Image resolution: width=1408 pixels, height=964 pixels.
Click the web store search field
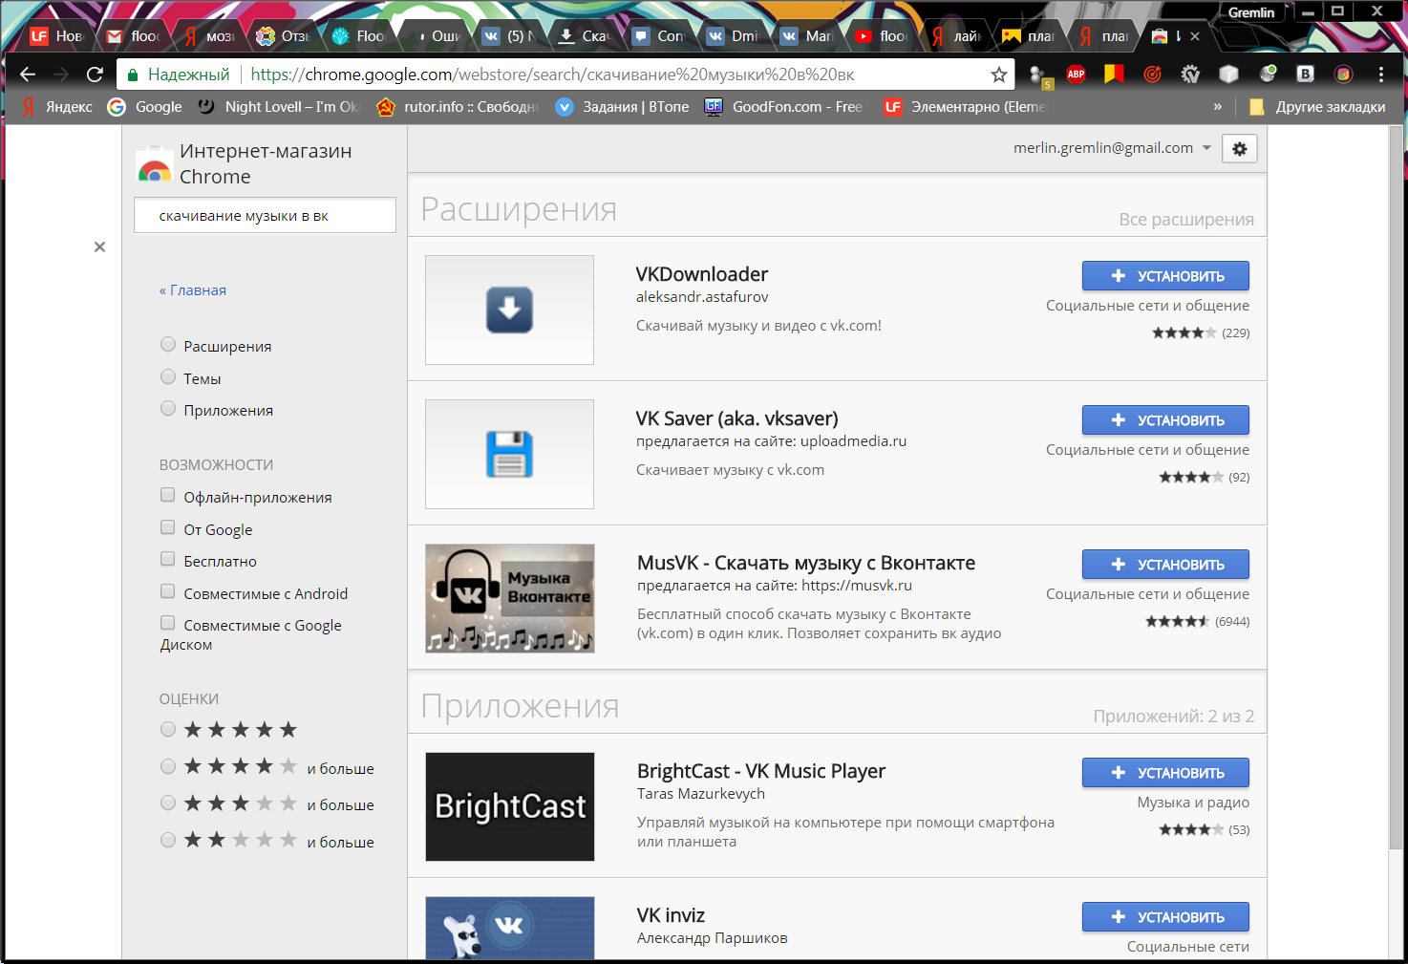265,215
